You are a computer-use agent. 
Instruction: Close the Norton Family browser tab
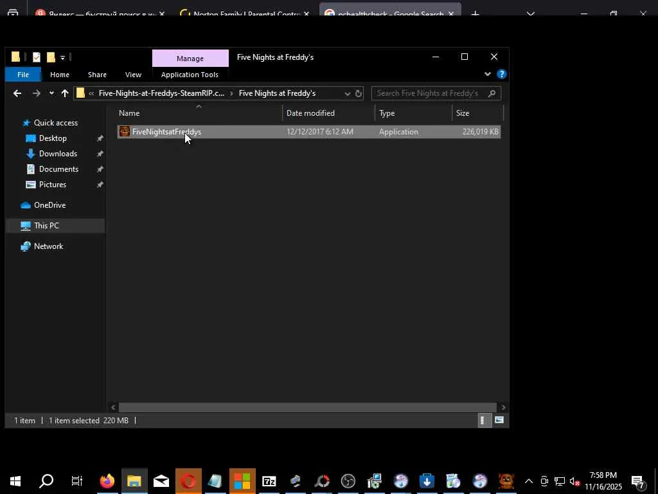point(307,14)
